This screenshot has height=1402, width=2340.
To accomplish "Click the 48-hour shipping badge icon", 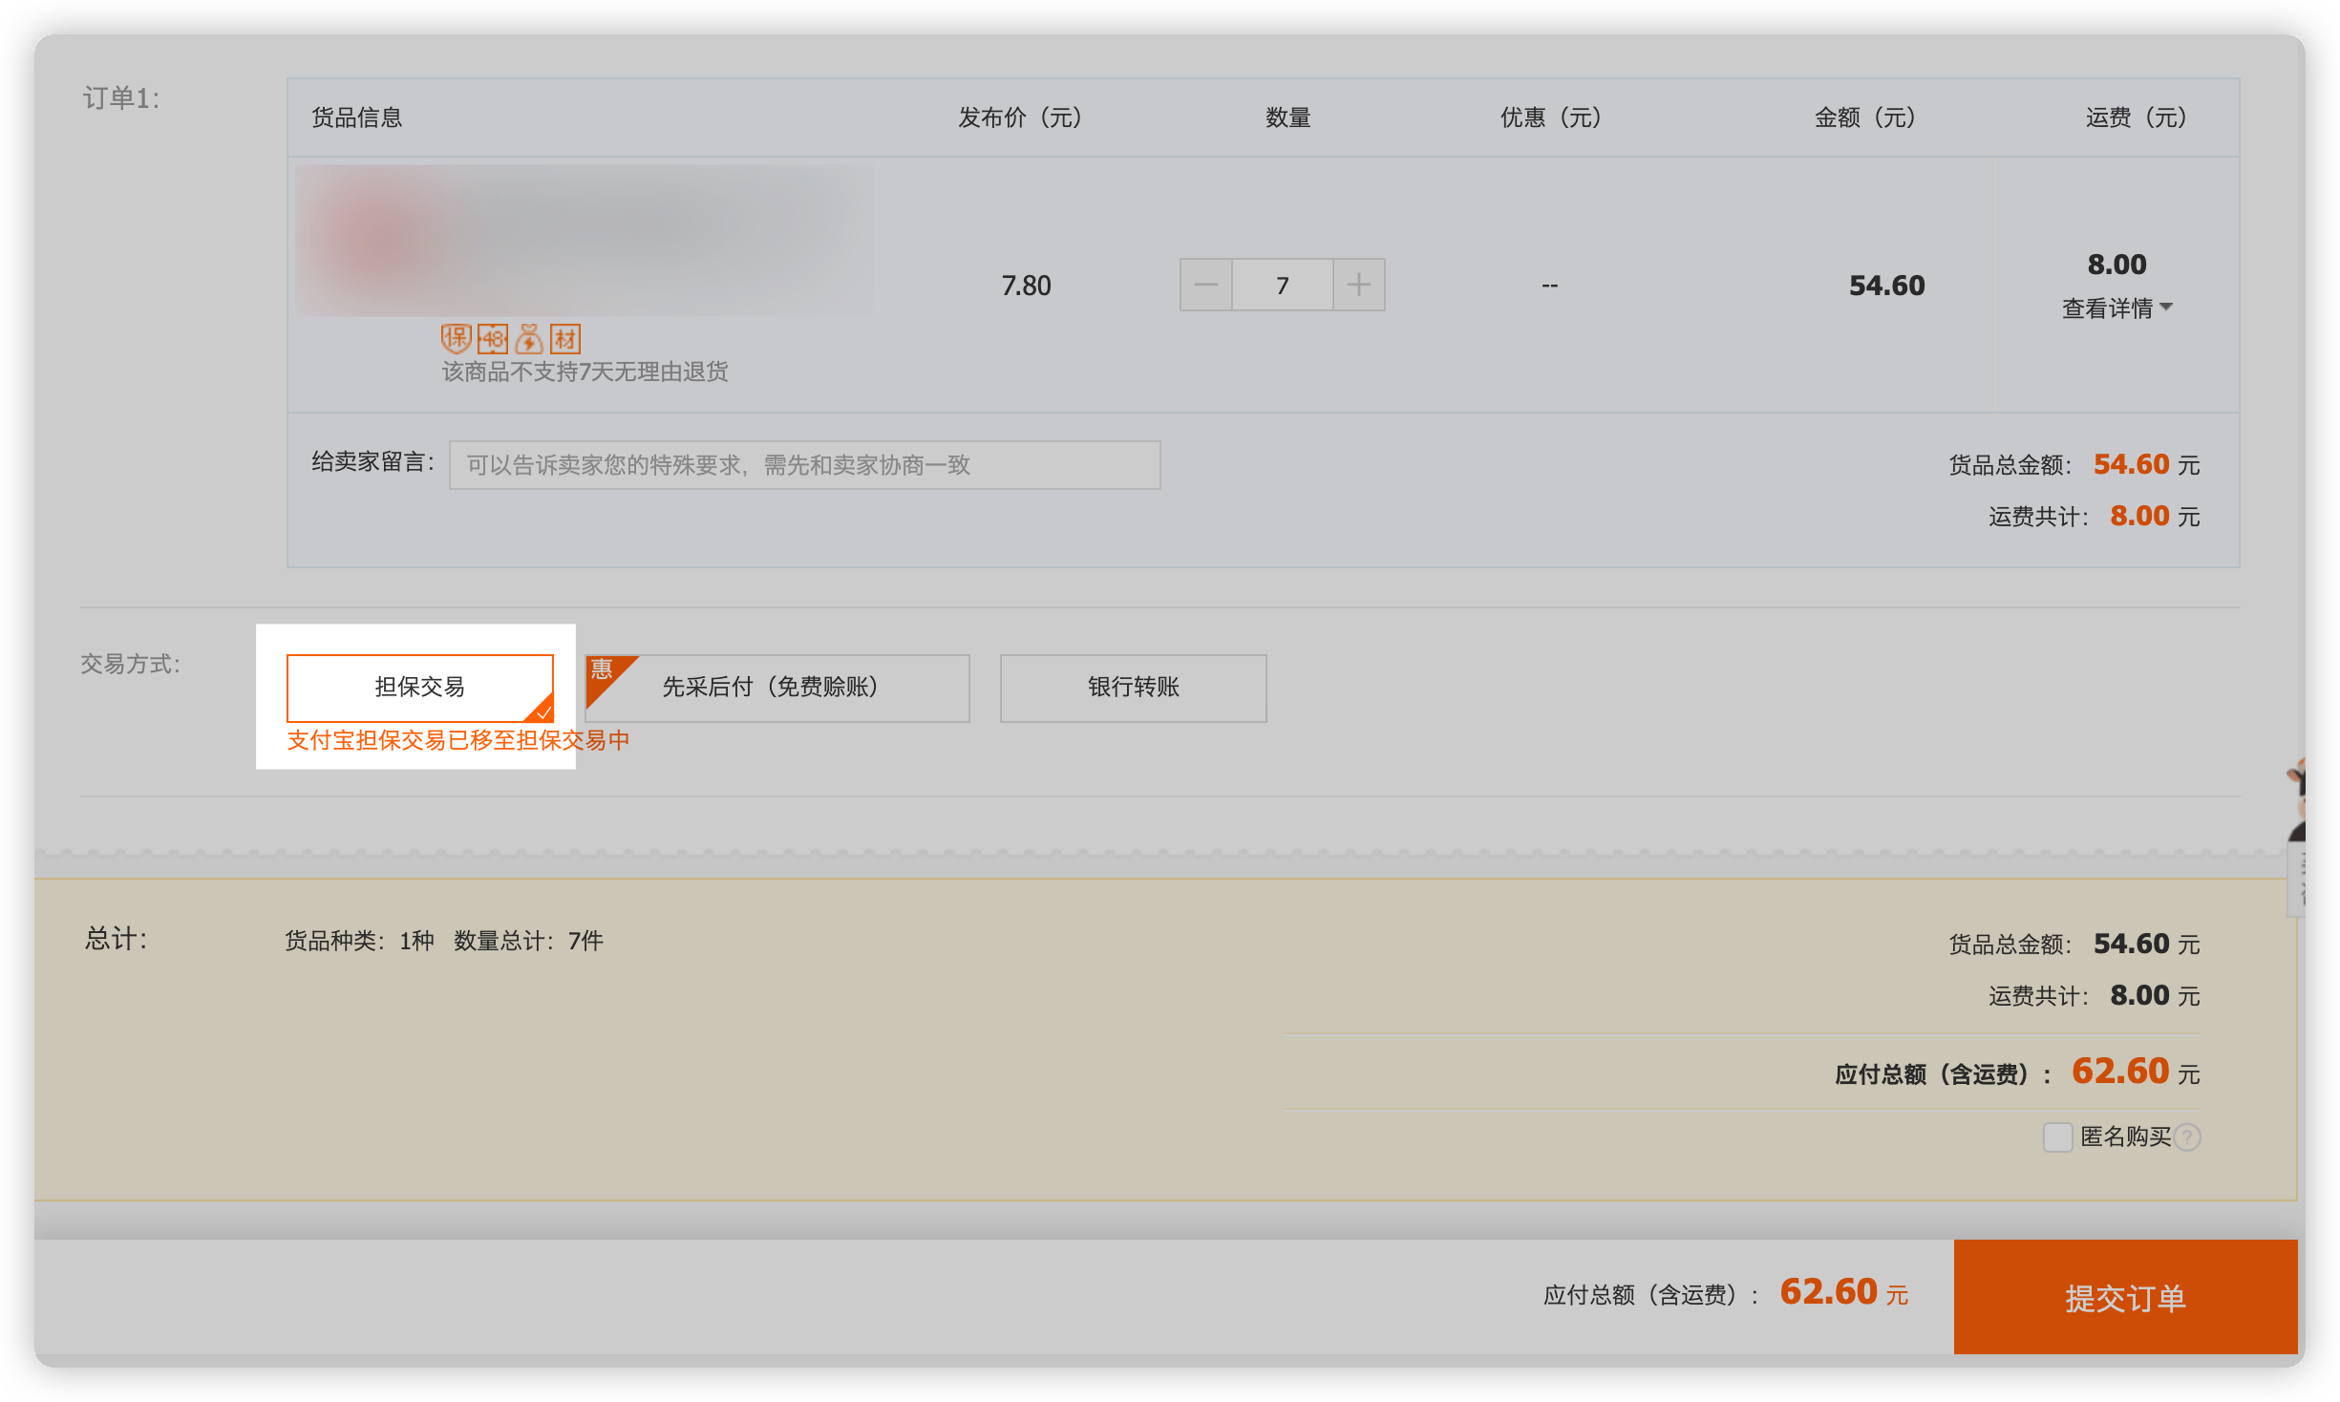I will (x=492, y=339).
